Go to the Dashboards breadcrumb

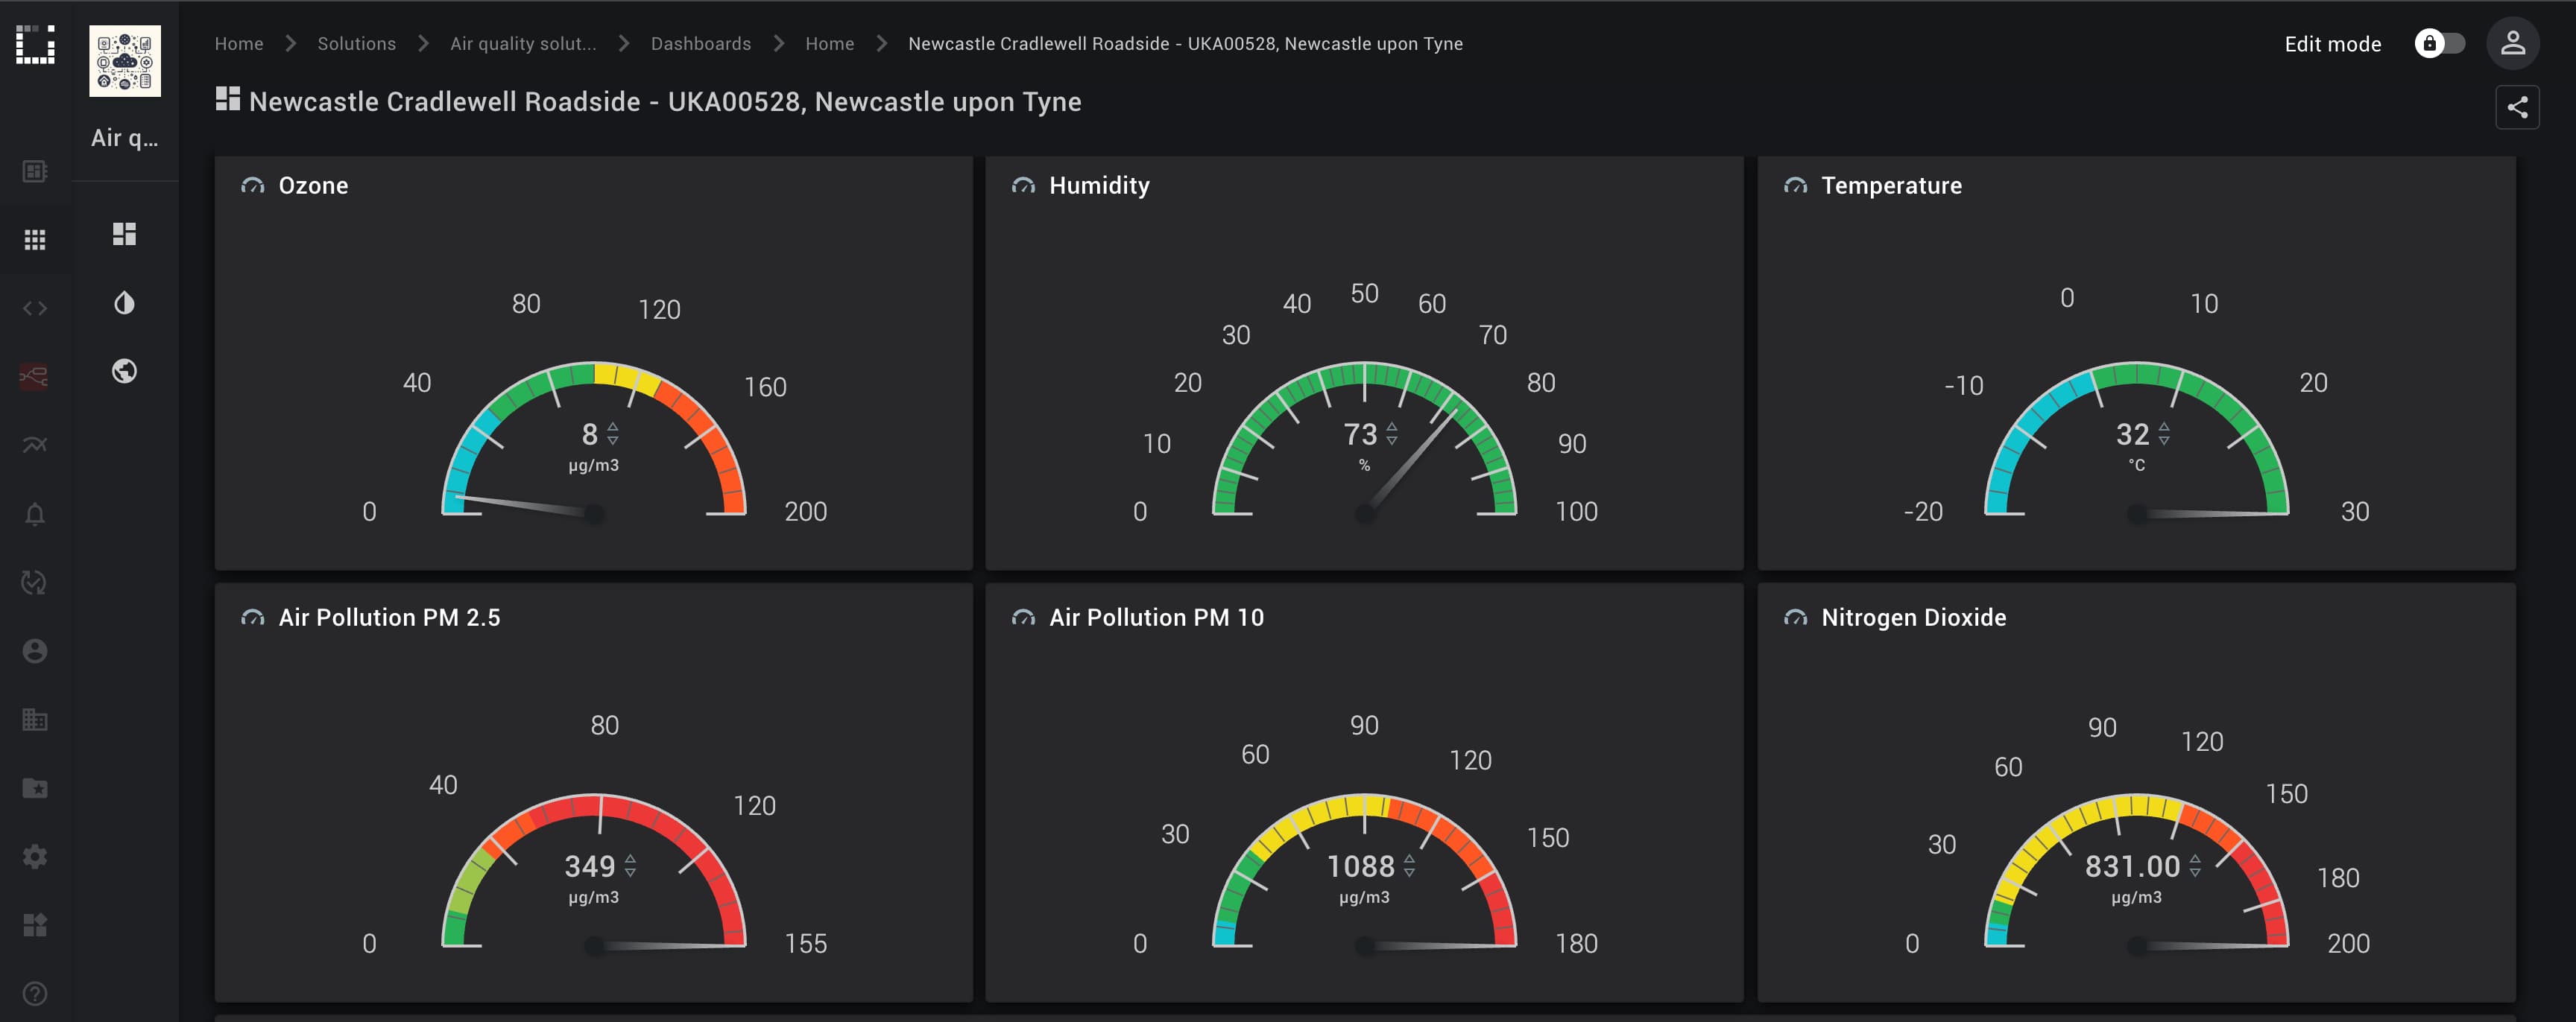click(701, 44)
